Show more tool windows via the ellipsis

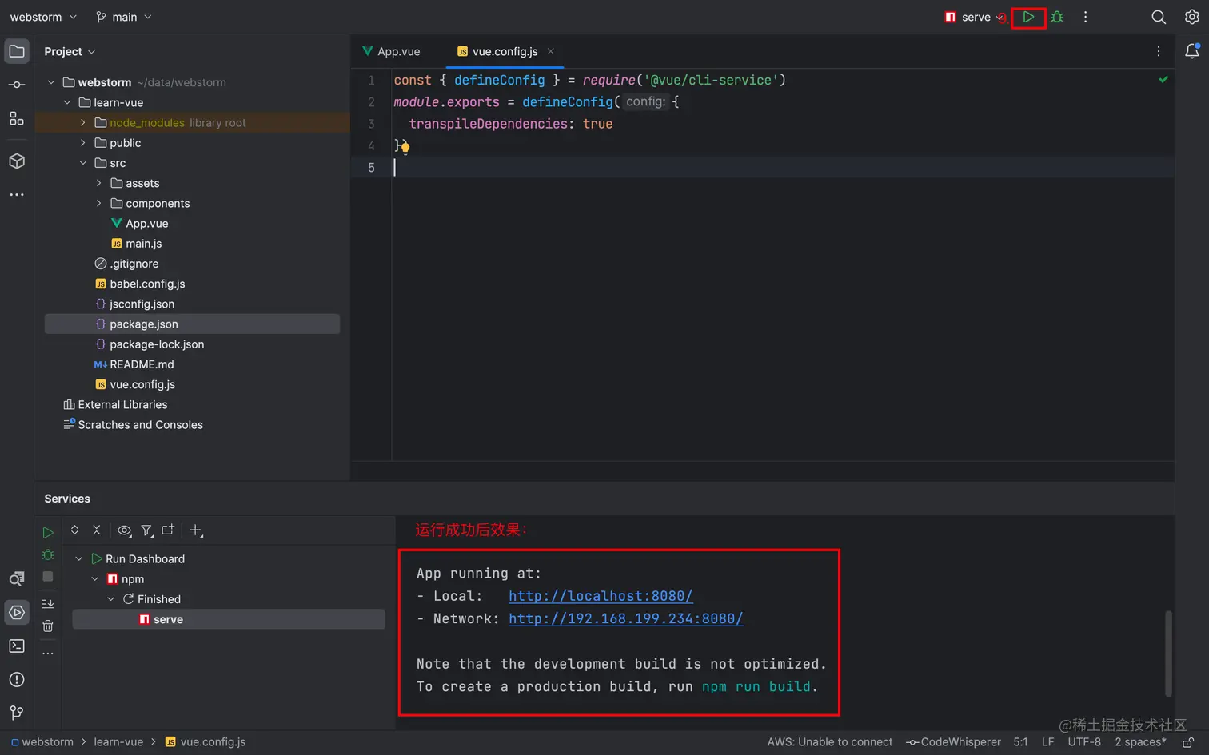(x=17, y=194)
